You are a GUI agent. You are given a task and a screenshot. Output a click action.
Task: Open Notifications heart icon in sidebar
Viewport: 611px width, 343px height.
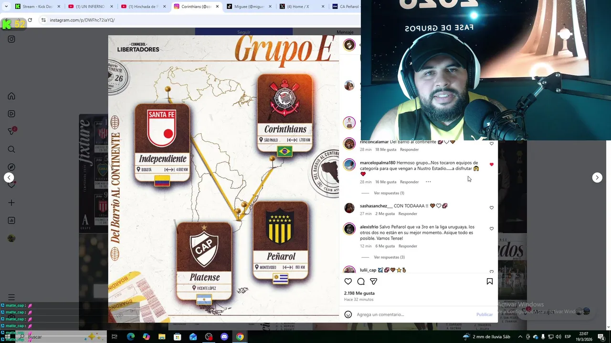tap(11, 185)
